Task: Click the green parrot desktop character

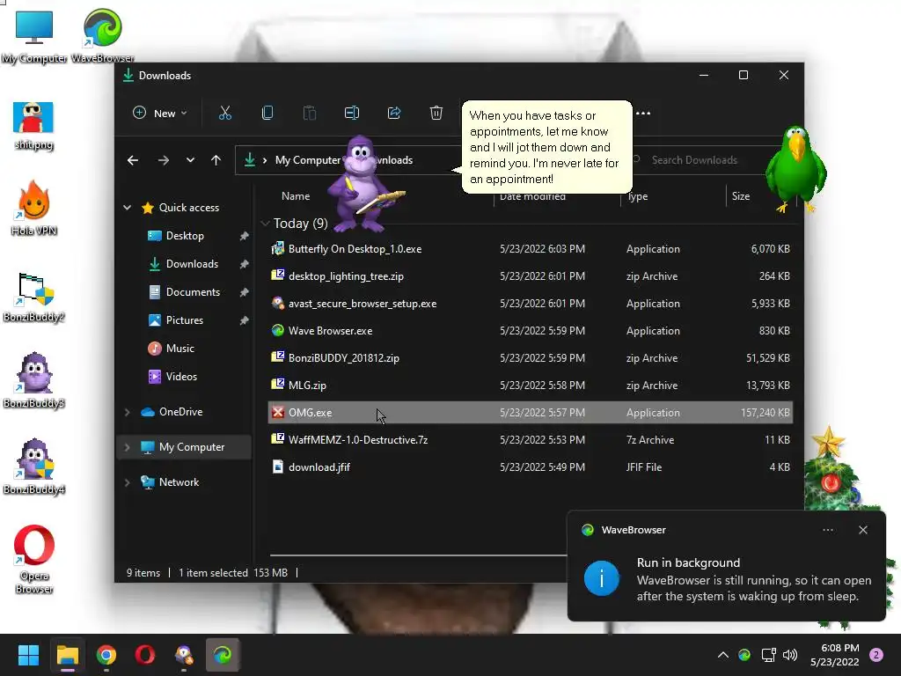Action: [796, 170]
